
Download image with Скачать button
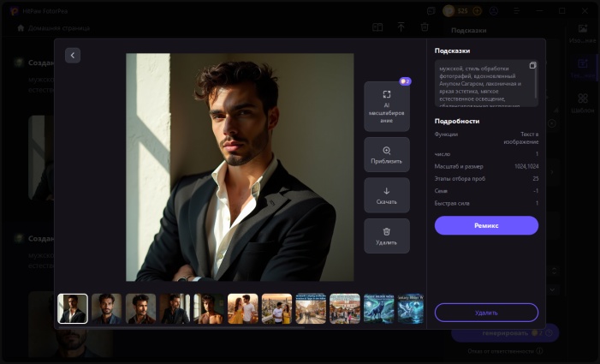386,195
